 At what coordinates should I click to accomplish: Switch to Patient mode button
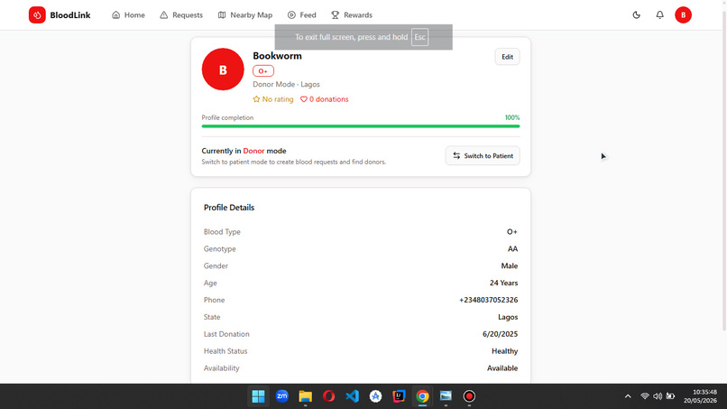(x=483, y=155)
